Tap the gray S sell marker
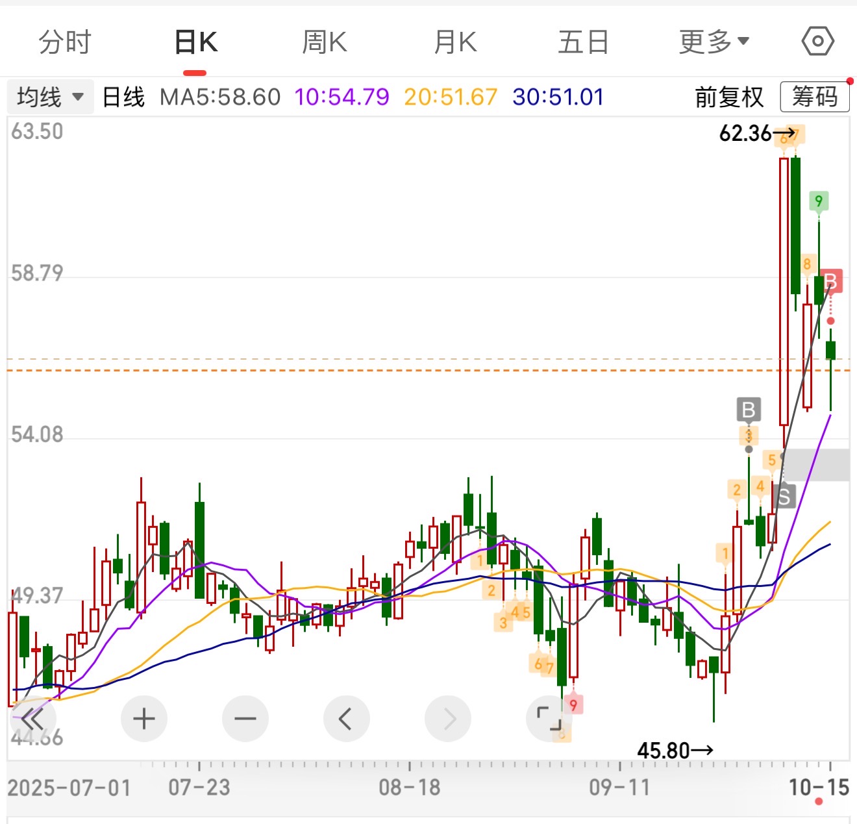Viewport: 857px width, 824px height. [784, 497]
